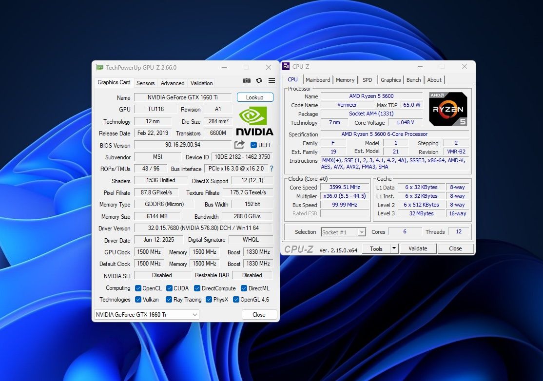The image size is (543, 381).
Task: Click the BIOS export share icon
Action: tap(239, 144)
